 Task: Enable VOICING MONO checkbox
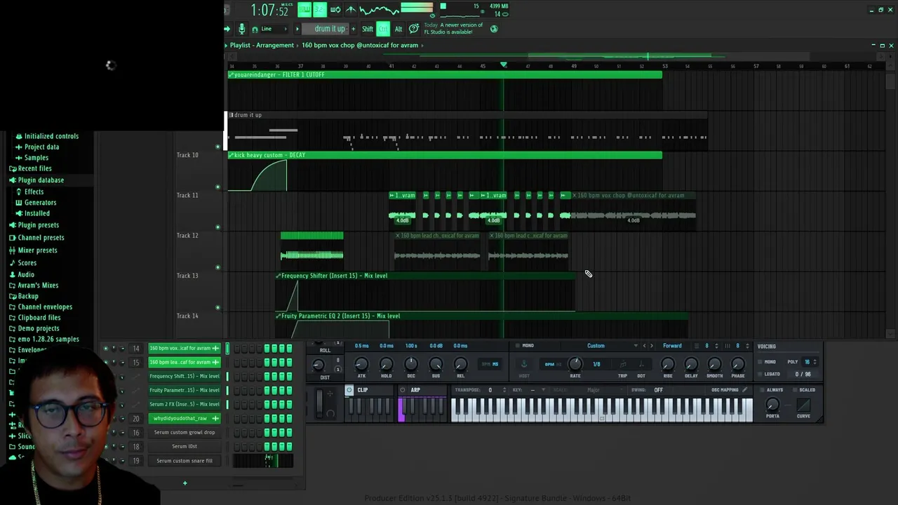[x=760, y=362]
